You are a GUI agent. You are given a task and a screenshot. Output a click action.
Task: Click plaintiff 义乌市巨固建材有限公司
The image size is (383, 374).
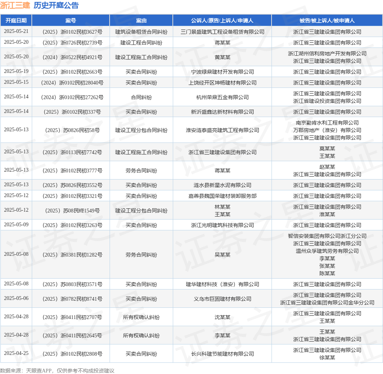[x=222, y=299]
